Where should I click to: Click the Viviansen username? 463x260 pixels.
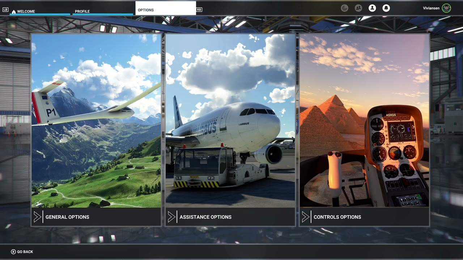(x=432, y=8)
